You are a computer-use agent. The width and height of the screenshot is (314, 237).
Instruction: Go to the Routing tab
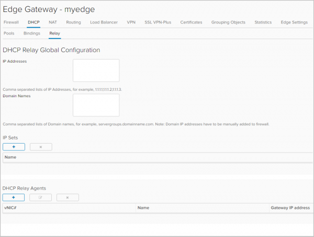(x=73, y=22)
